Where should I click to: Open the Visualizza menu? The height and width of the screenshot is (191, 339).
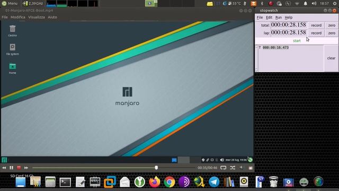click(37, 17)
